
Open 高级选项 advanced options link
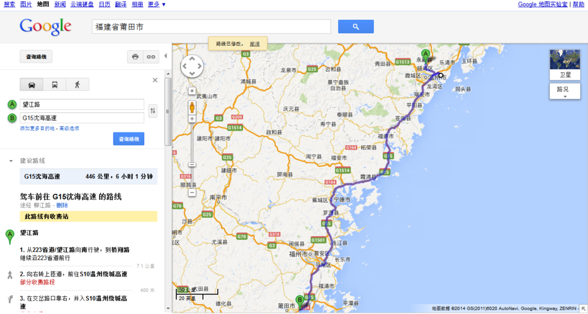[x=69, y=128]
